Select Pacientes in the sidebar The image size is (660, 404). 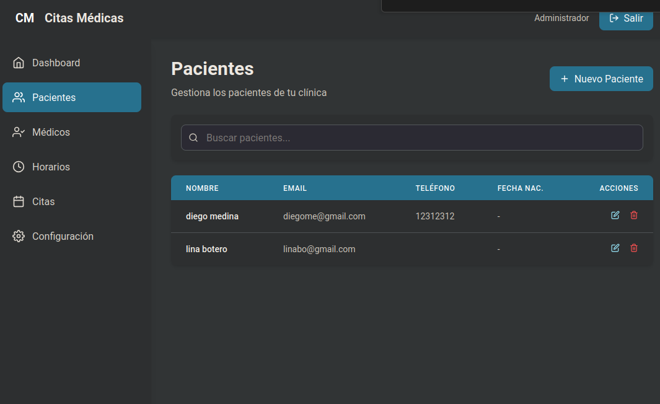(71, 97)
